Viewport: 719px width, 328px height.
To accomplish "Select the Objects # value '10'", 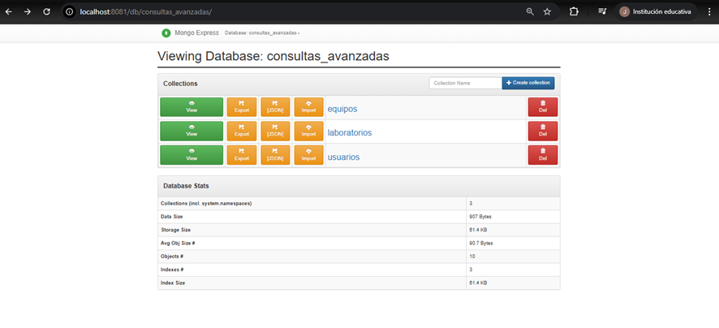I will click(x=471, y=257).
